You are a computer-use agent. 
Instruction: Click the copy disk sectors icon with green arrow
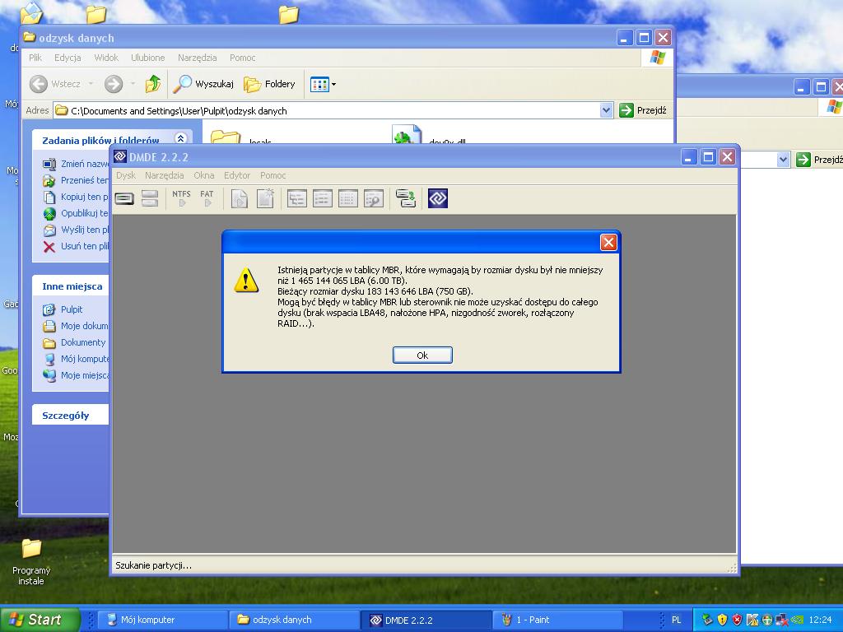pos(406,198)
